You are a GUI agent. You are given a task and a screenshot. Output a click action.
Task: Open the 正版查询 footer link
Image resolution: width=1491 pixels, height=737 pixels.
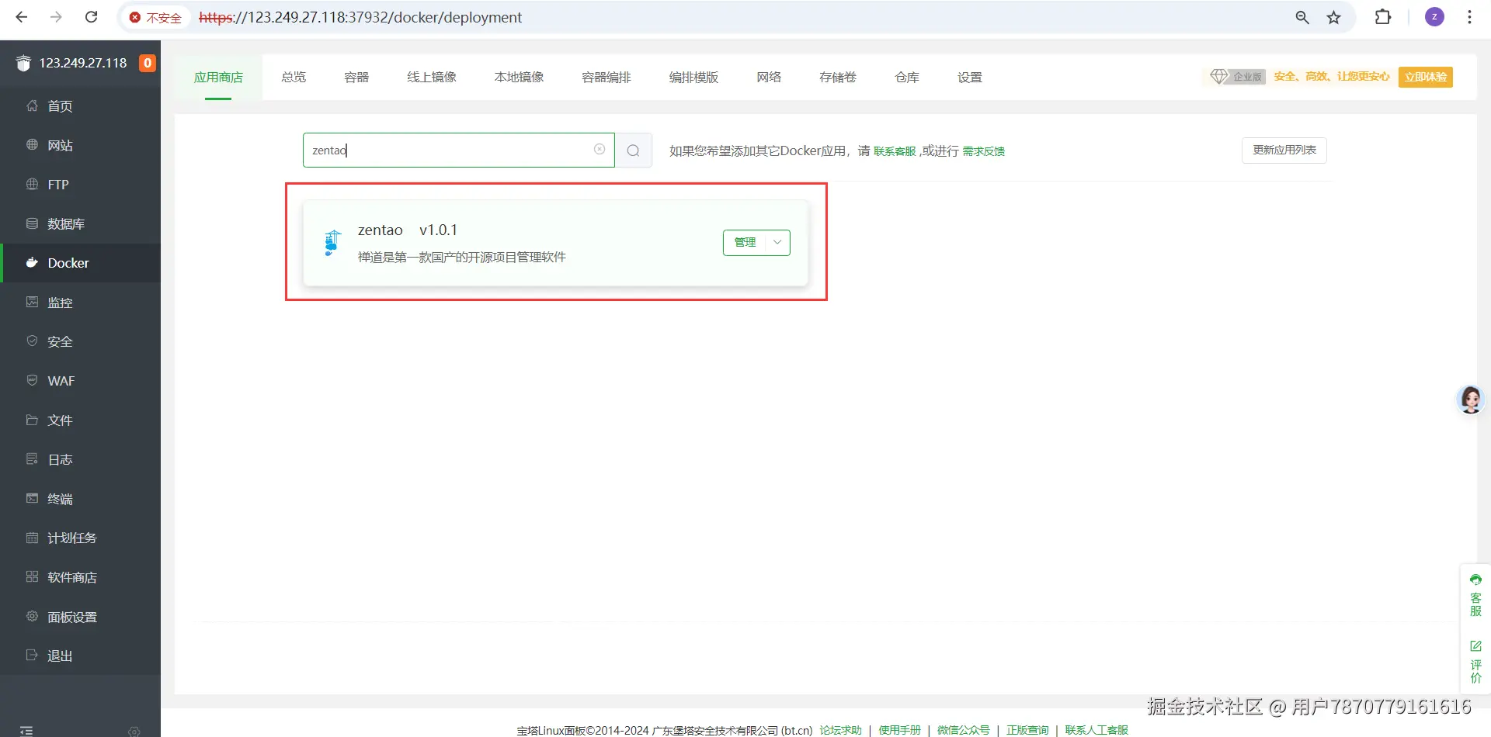coord(1027,730)
